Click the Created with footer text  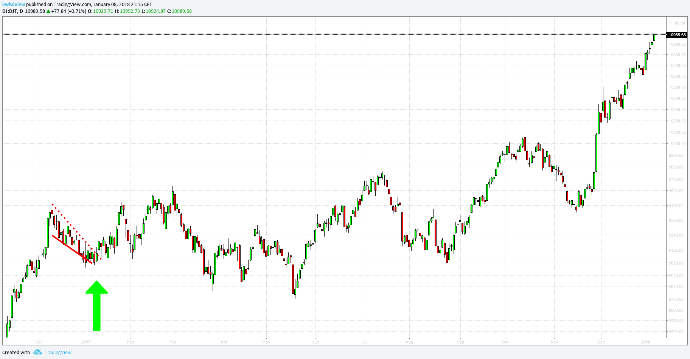click(16, 352)
